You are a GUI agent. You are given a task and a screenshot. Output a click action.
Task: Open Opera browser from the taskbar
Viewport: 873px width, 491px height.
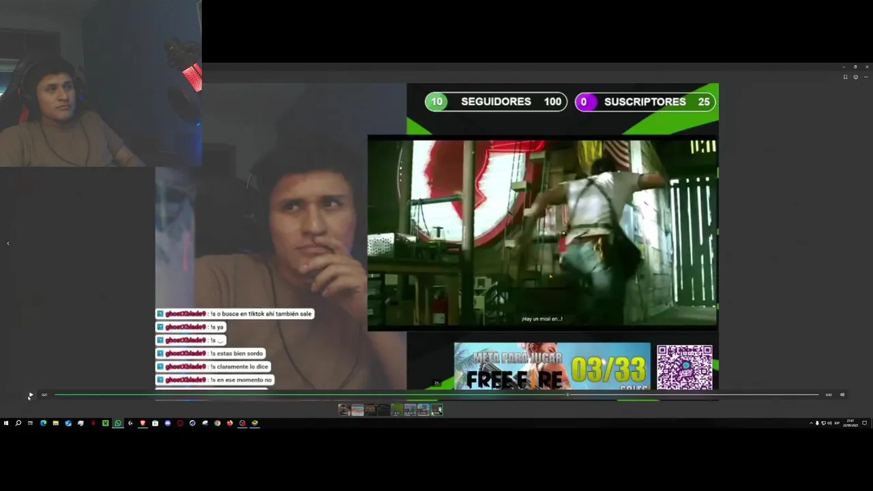click(x=180, y=423)
